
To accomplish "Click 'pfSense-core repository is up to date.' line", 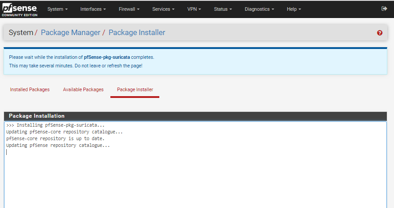I will [55, 138].
